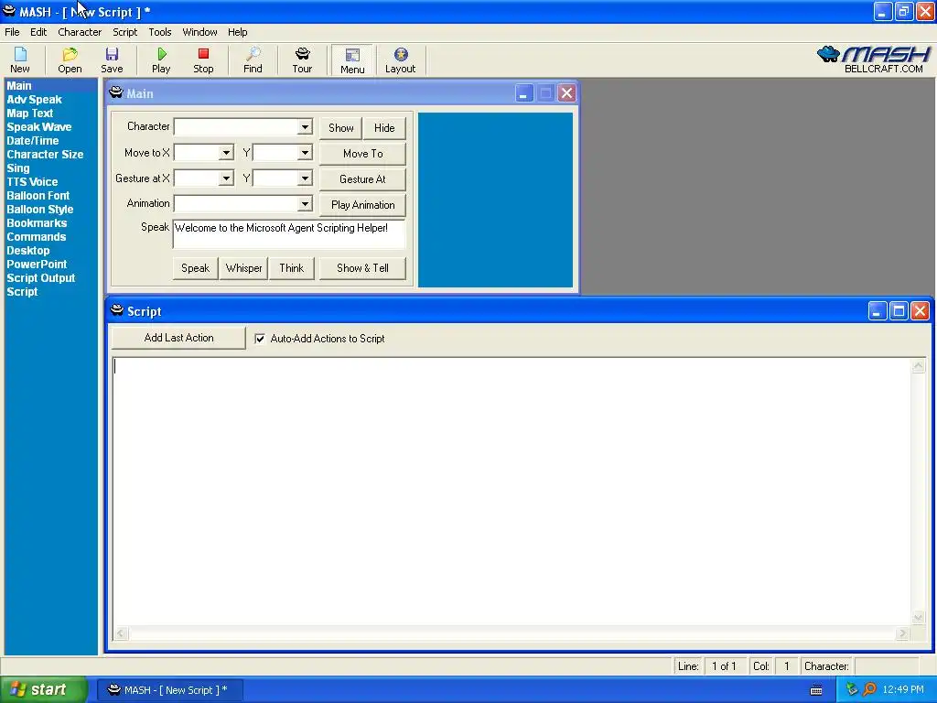937x703 pixels.
Task: Open the Find tool in the toolbar
Action: click(x=253, y=59)
